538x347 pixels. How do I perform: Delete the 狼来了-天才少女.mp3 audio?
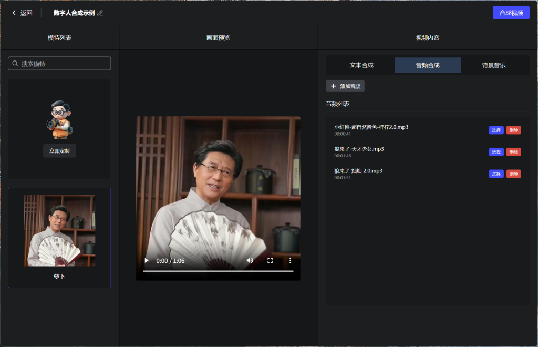(513, 152)
